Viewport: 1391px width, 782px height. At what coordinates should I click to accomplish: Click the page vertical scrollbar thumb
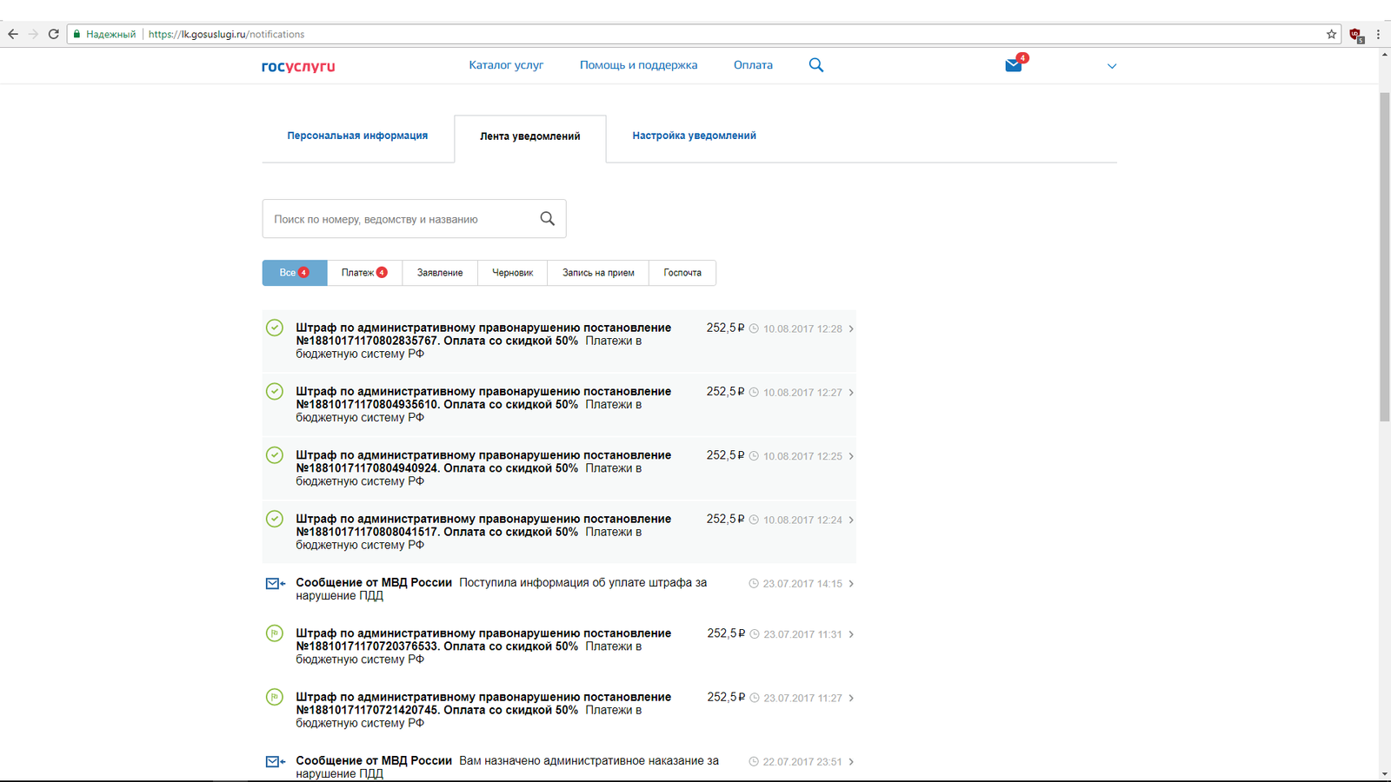[x=1384, y=256]
